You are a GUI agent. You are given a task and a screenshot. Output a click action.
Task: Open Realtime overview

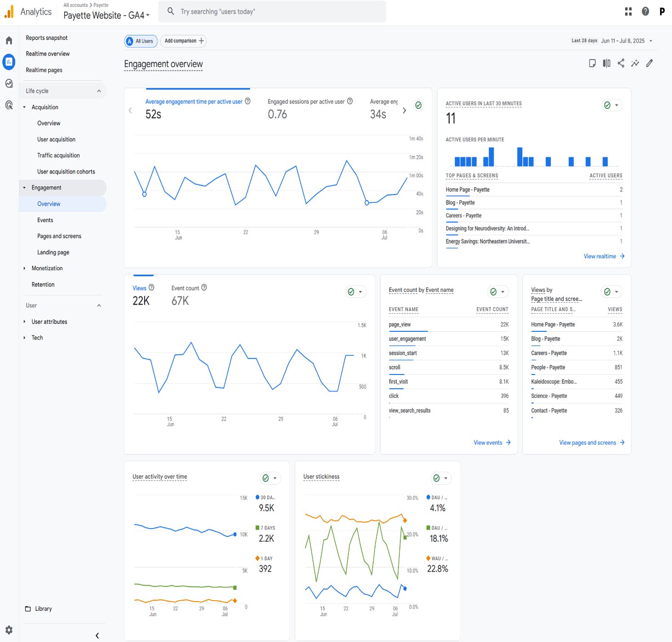(x=48, y=54)
